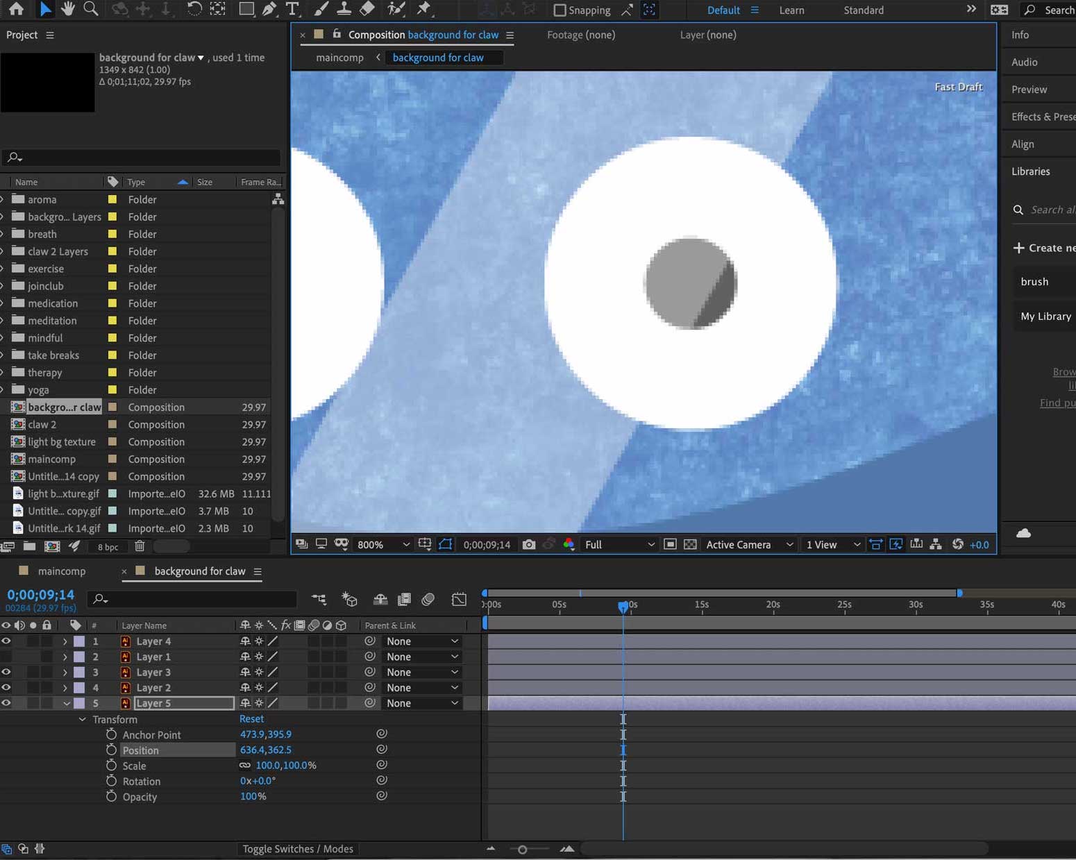Toggle the Opacity stopwatch keyframe icon
The image size is (1076, 860).
111,796
